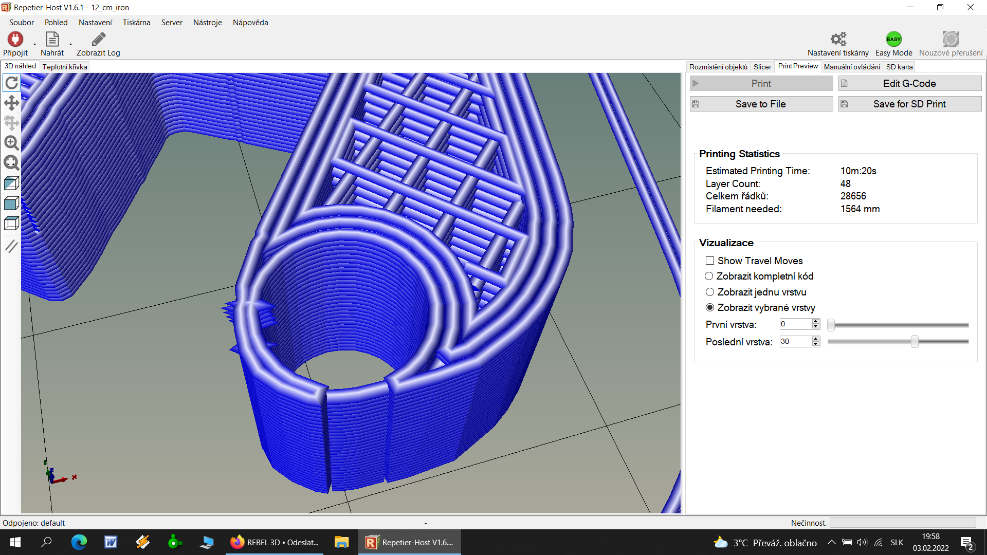Switch to the Slicer tab
Image resolution: width=987 pixels, height=555 pixels.
tap(762, 67)
